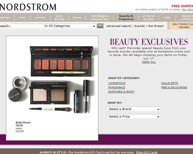Viewport: 193px width, 154px height.
Task: Open the brands link
Action: [x=140, y=26]
